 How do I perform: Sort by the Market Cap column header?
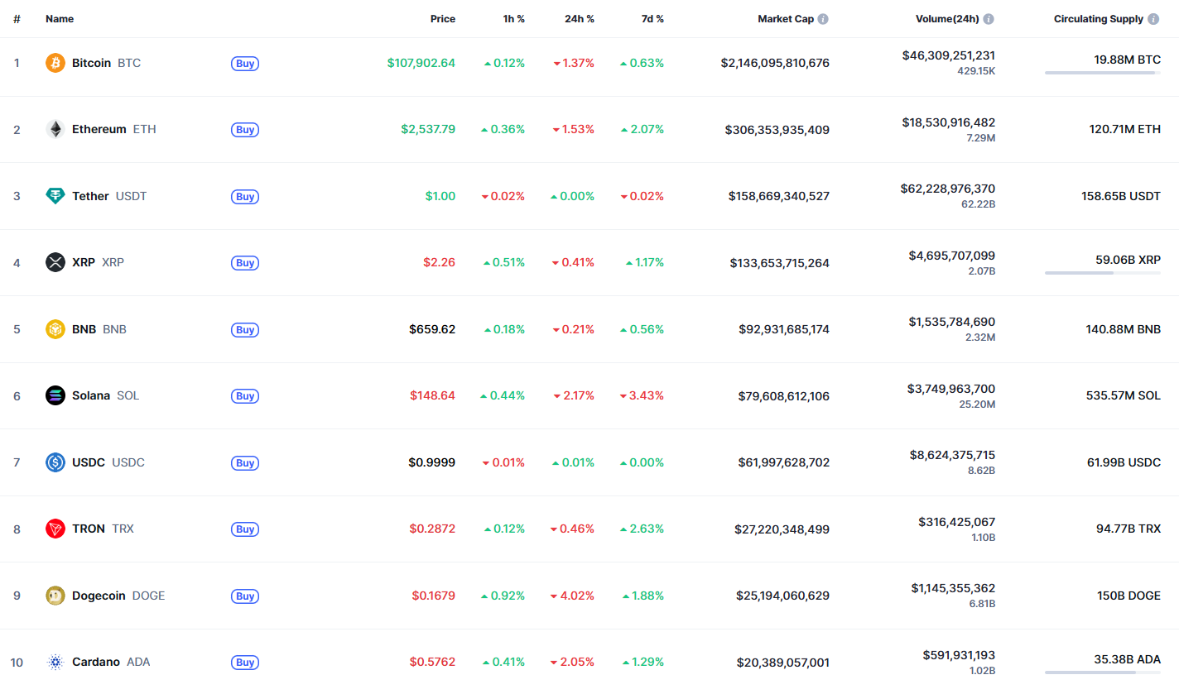coord(786,19)
